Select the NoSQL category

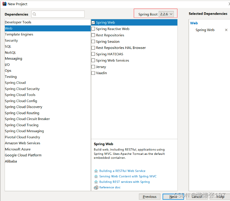pyautogui.click(x=48, y=53)
